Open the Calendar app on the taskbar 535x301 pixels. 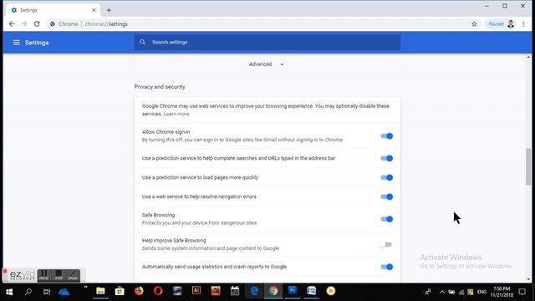click(x=235, y=291)
